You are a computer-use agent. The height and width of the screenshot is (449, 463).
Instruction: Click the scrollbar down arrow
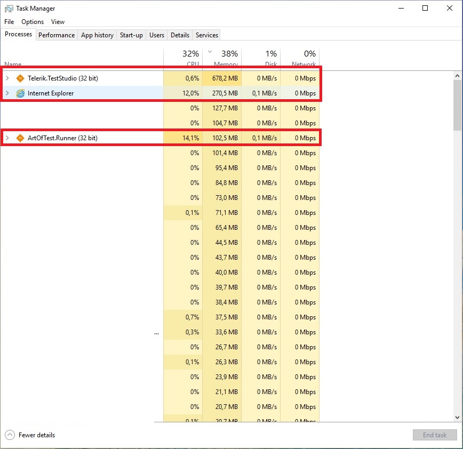coord(457,418)
